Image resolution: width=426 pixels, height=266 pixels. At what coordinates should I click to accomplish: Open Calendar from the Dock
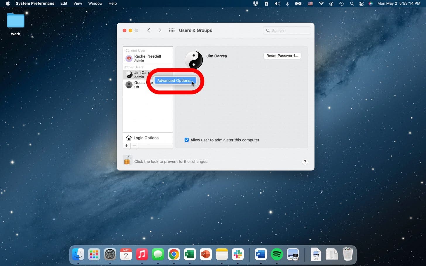coord(126,254)
